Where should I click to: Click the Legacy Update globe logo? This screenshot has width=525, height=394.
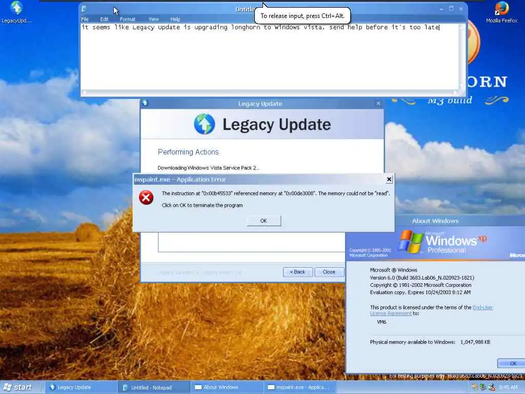[204, 124]
